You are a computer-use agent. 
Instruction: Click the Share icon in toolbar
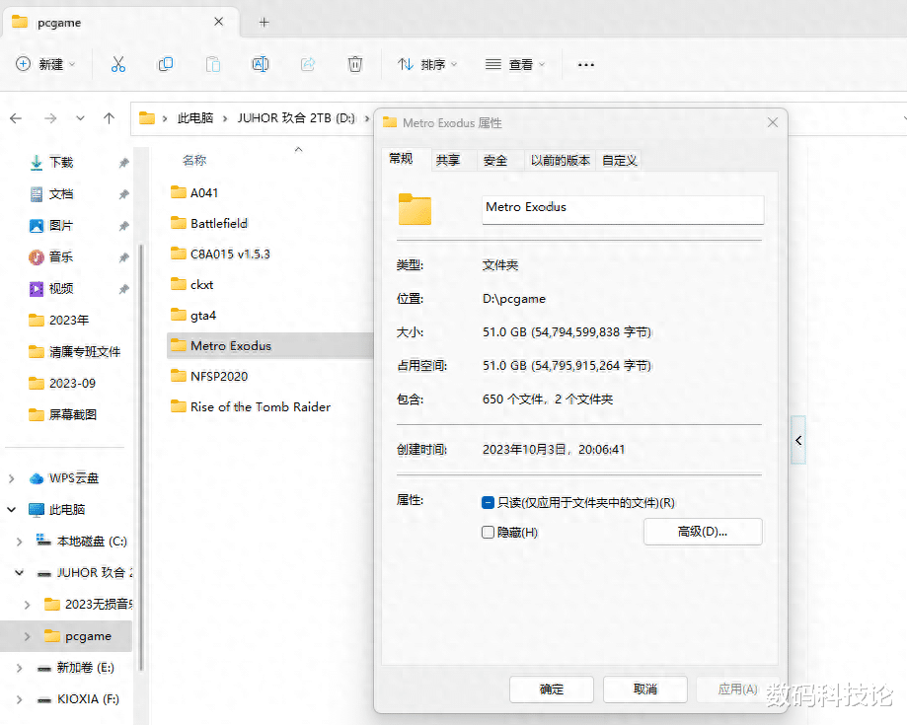point(308,64)
